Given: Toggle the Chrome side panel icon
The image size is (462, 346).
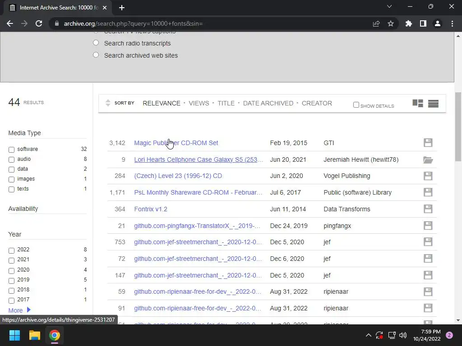Looking at the screenshot, I should (423, 23).
